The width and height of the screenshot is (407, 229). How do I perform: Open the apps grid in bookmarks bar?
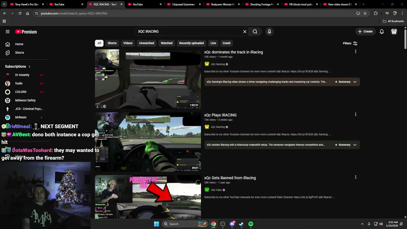click(4, 21)
